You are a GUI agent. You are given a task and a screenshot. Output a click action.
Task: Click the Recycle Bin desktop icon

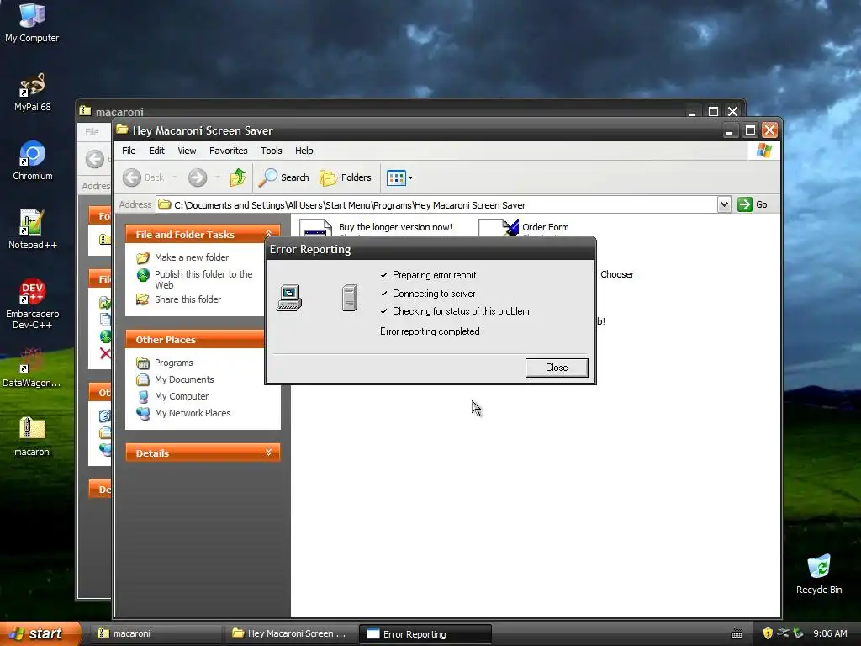pos(819,574)
